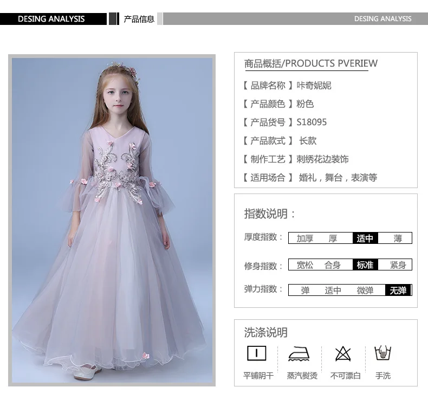Click the gray DESING ANALYSIS banner text
This screenshot has height=400, width=428.
click(x=382, y=19)
